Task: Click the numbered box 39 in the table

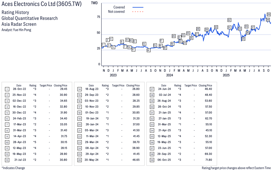Action: [152, 160]
